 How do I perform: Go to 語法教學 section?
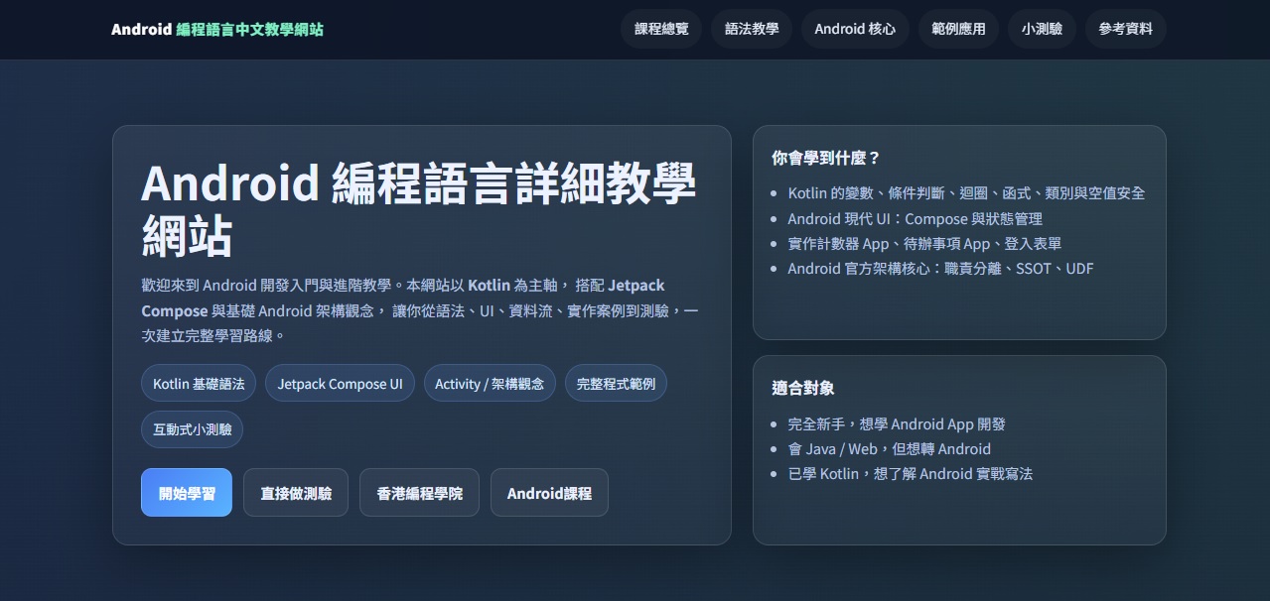[x=752, y=29]
